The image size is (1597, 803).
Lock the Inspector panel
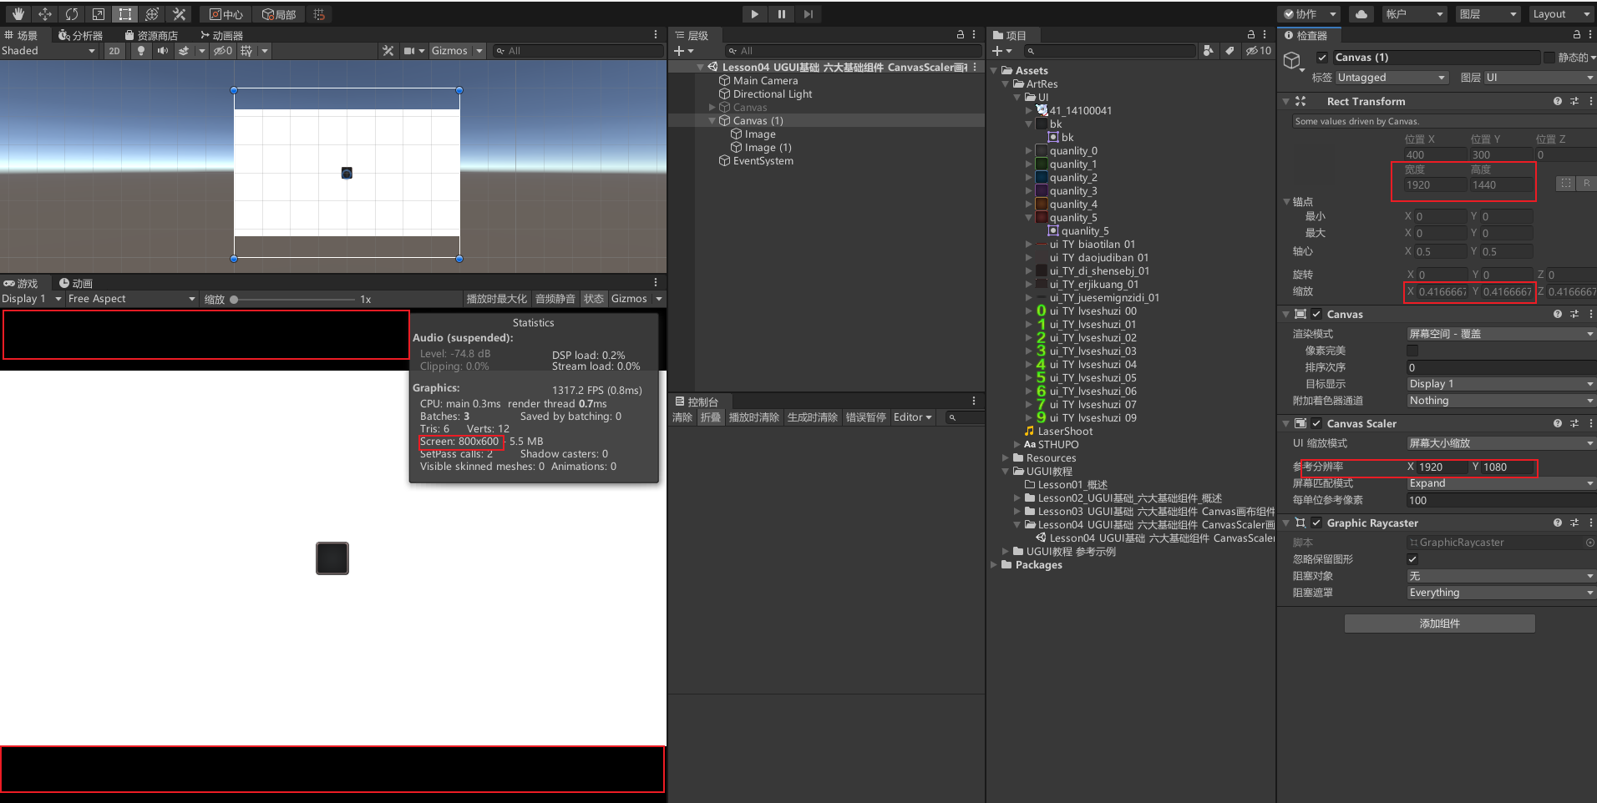[1577, 35]
